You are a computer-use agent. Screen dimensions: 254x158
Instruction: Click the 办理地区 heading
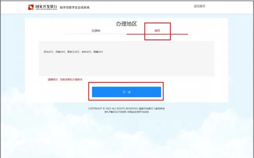coord(126,24)
